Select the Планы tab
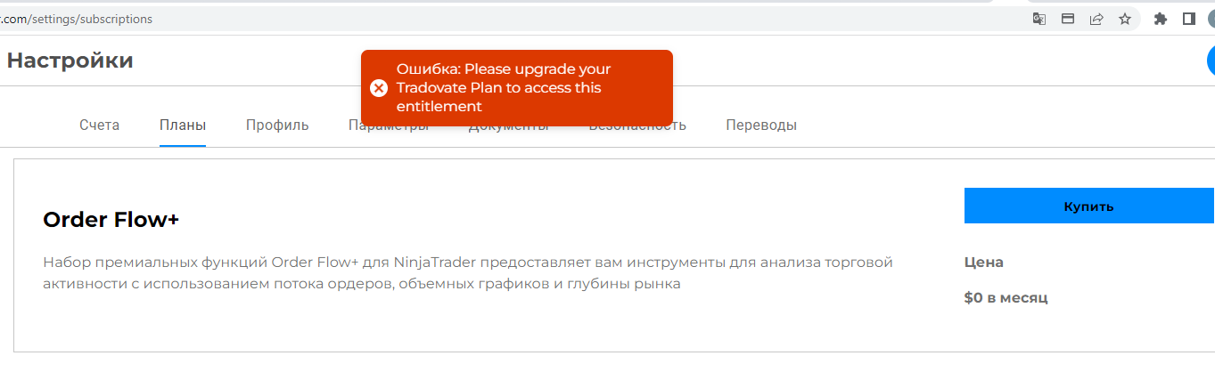Screen dimensions: 1215x372 click(x=183, y=125)
